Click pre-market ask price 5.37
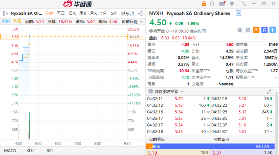279x155 pixels. point(217,152)
